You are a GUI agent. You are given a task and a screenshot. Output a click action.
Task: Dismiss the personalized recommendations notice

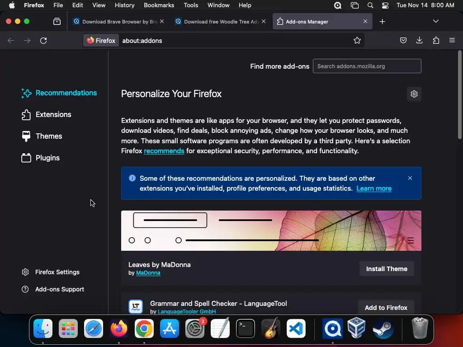pos(410,178)
